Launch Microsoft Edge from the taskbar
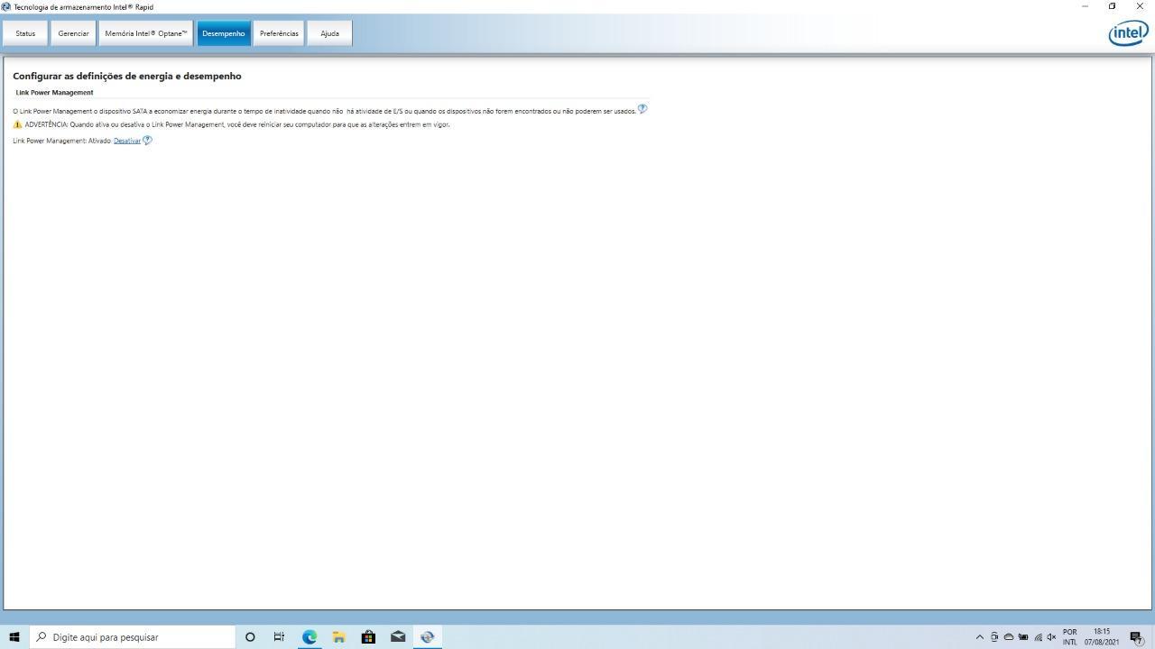1155x649 pixels. click(x=310, y=637)
